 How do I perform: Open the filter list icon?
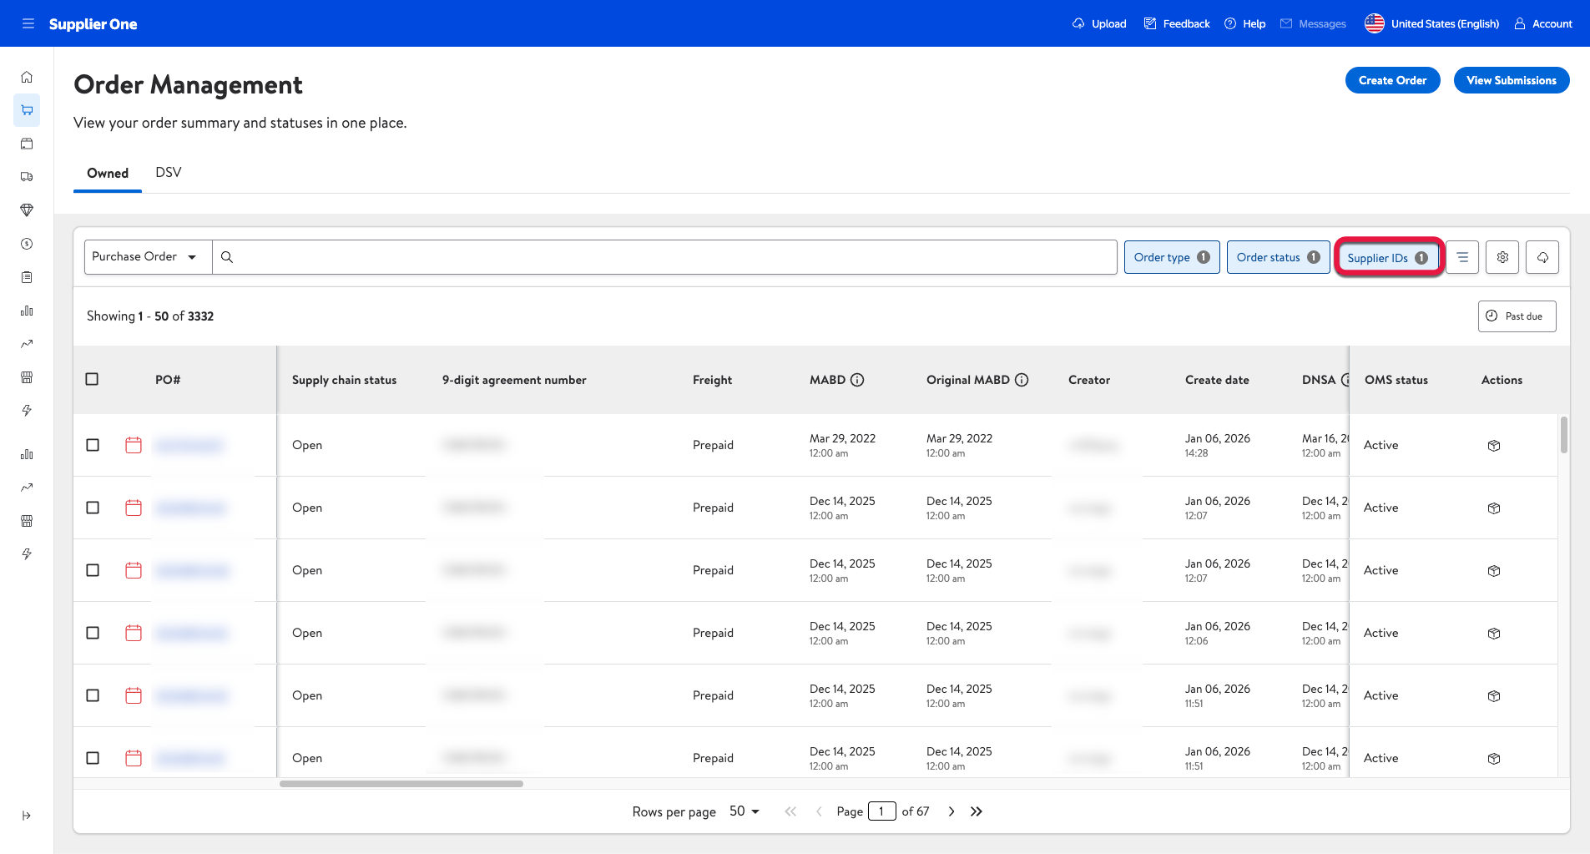click(x=1462, y=257)
